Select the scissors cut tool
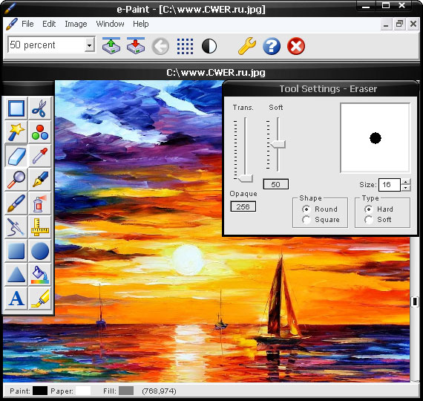Viewport: 423px width, 401px height. click(39, 108)
